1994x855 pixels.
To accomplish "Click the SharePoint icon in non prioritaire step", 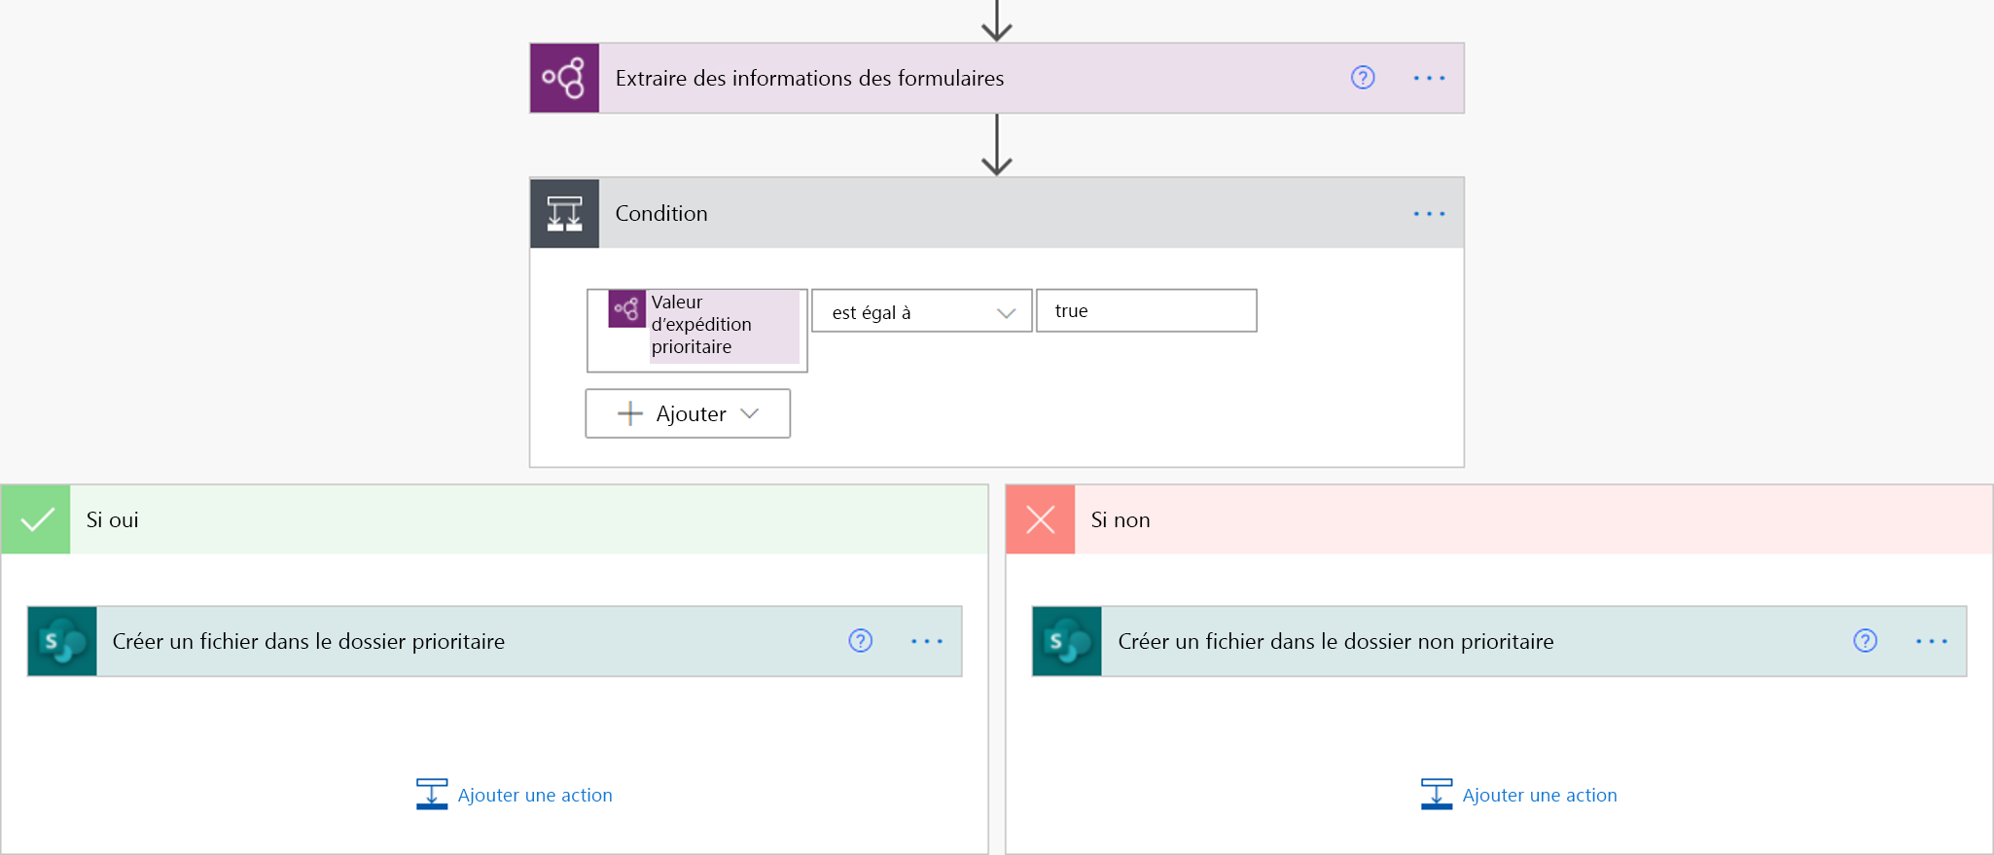I will point(1067,641).
